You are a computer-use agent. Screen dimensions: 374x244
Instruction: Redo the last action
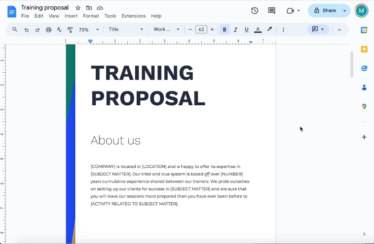click(37, 30)
